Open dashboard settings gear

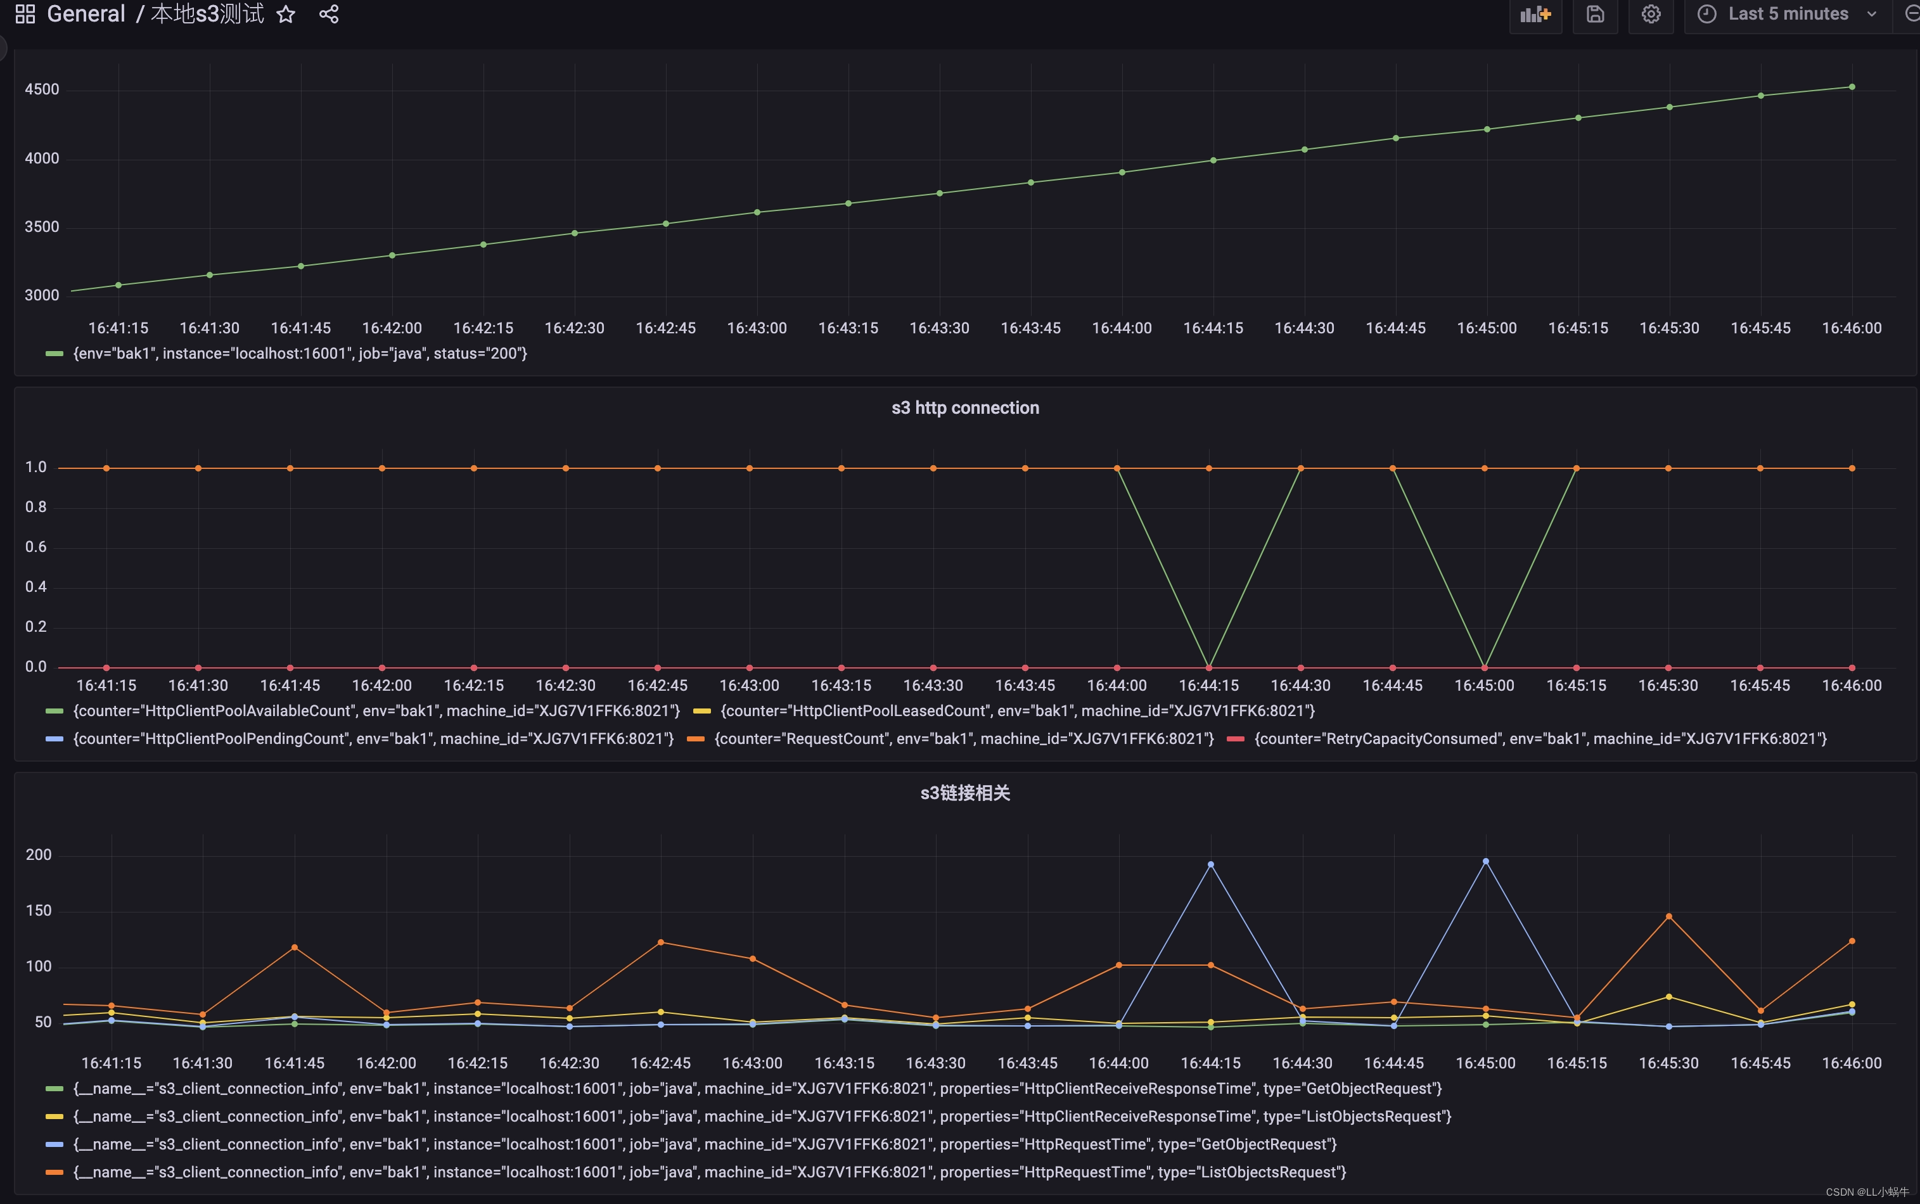point(1651,15)
